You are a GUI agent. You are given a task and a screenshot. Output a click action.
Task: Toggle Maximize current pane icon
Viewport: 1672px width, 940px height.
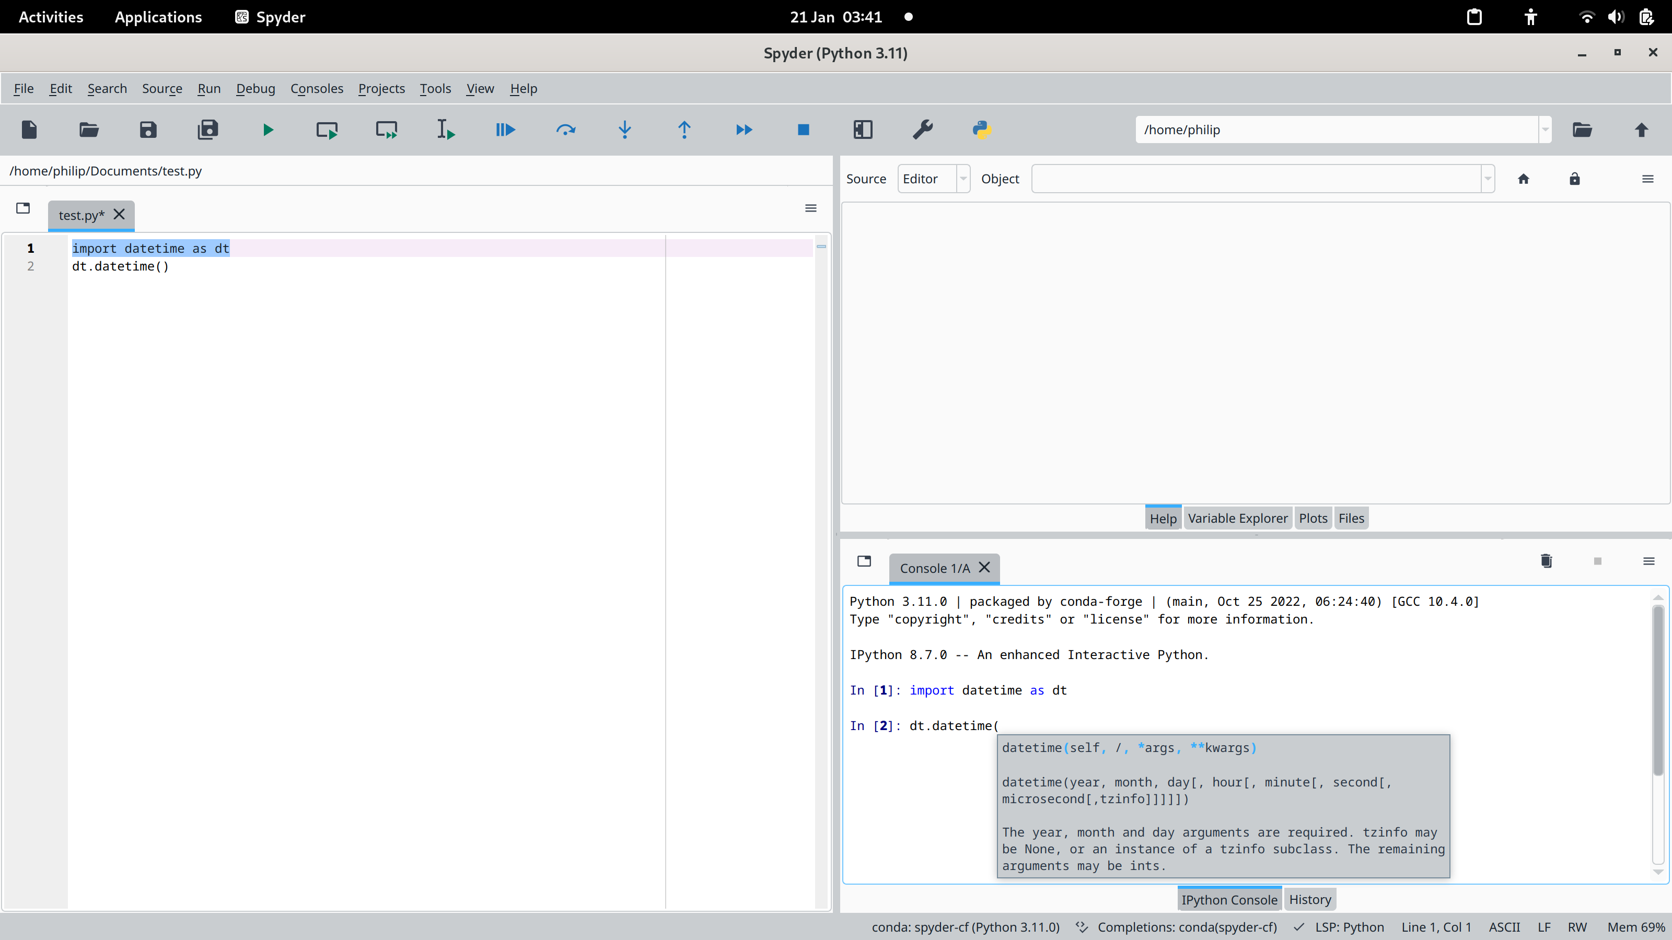click(863, 130)
